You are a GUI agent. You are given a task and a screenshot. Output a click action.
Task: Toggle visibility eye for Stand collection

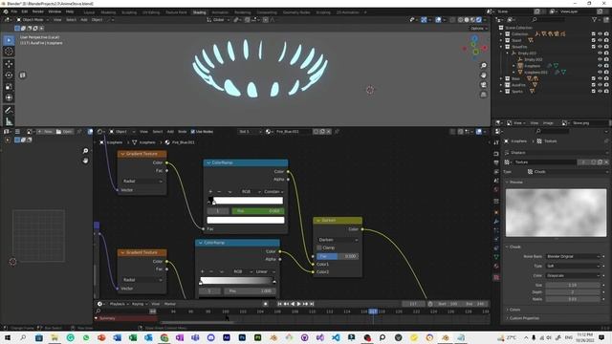600,40
